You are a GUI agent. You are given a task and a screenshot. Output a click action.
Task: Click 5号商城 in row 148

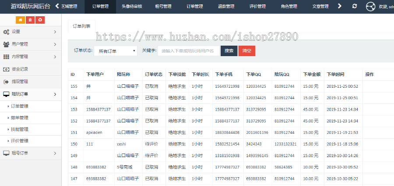(x=125, y=167)
